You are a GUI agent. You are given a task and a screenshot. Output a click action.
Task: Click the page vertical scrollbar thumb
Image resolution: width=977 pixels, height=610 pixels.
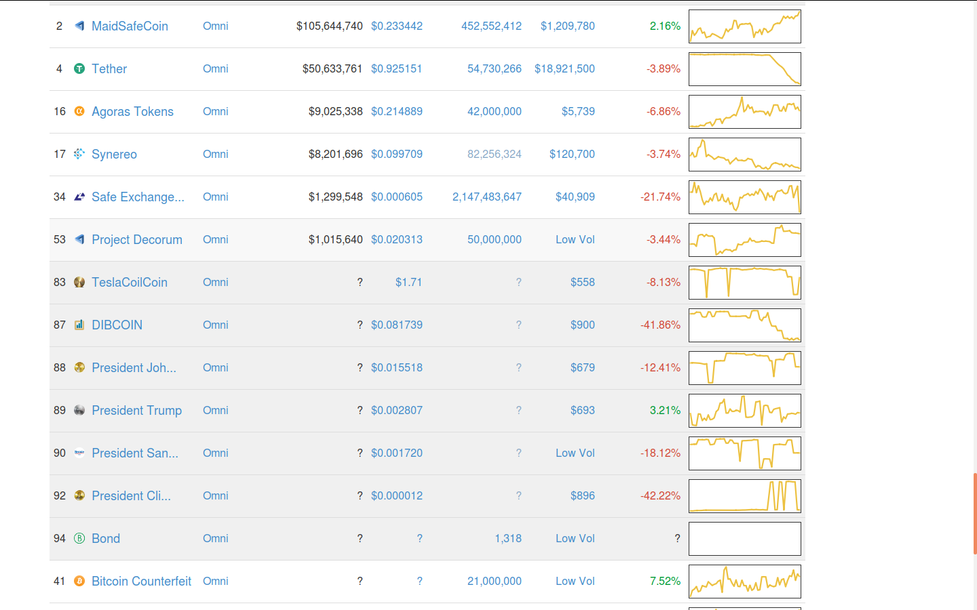coord(975,514)
